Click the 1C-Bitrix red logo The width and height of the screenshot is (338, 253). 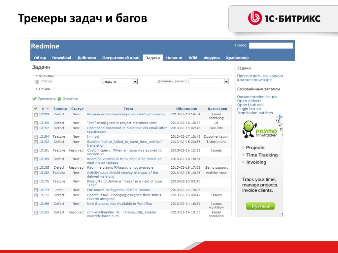pyautogui.click(x=255, y=18)
